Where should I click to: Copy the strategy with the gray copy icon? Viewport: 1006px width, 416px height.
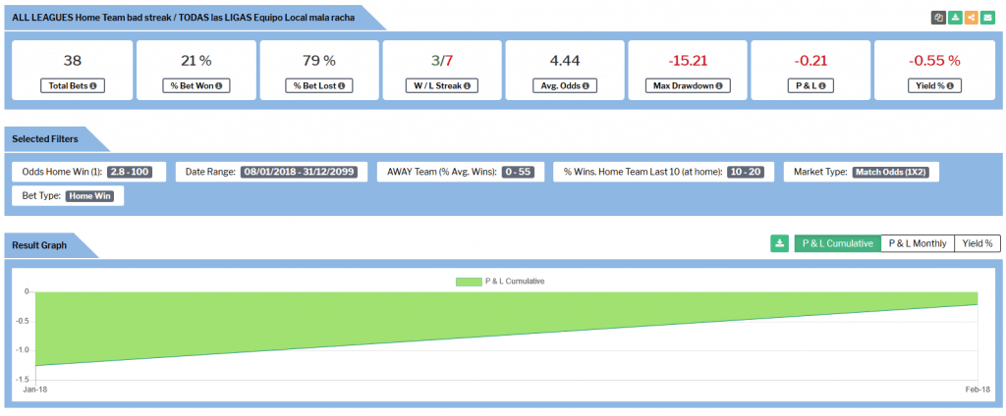938,18
